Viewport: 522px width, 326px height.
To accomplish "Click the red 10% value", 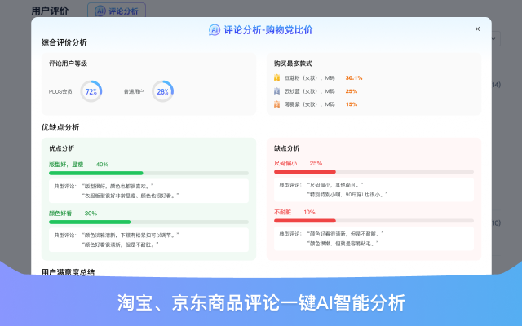I will point(309,212).
